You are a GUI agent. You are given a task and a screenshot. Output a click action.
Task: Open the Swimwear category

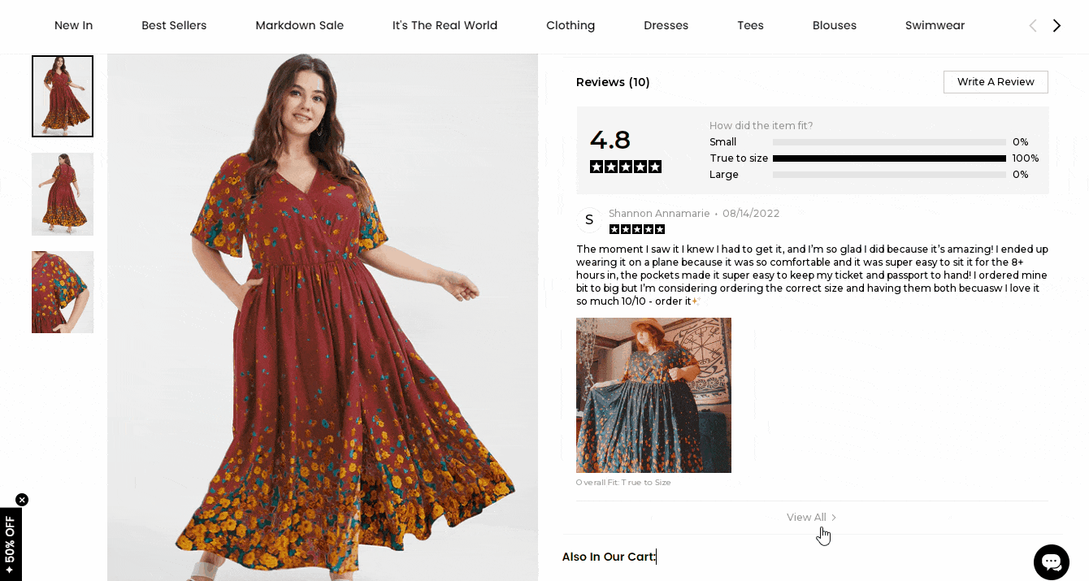pos(935,25)
